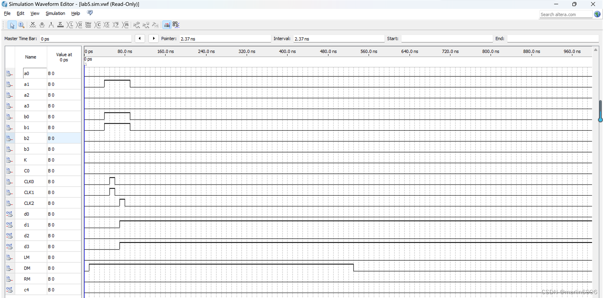
Task: Toggle Snap to Grid icon
Action: point(167,25)
